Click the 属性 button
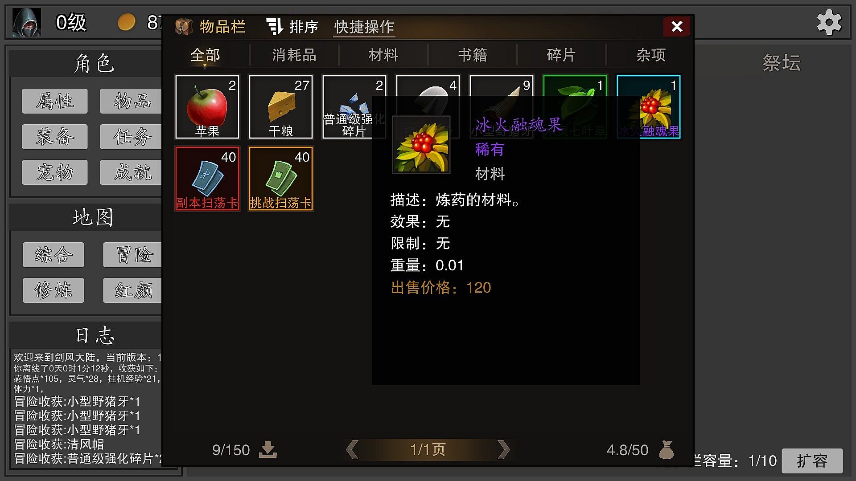 [55, 101]
